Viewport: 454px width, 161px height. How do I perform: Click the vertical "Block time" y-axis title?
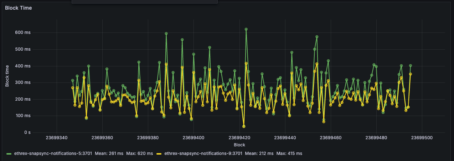tap(7, 76)
